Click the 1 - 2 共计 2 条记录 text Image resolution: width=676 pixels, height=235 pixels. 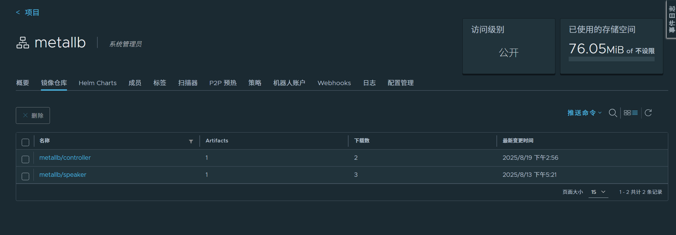641,192
